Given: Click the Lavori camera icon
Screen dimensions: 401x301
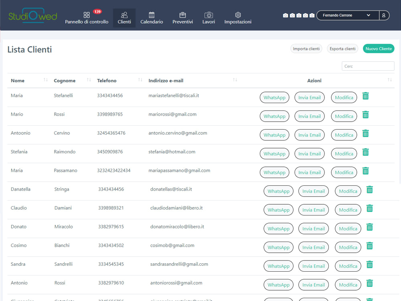Looking at the screenshot, I should pos(209,15).
